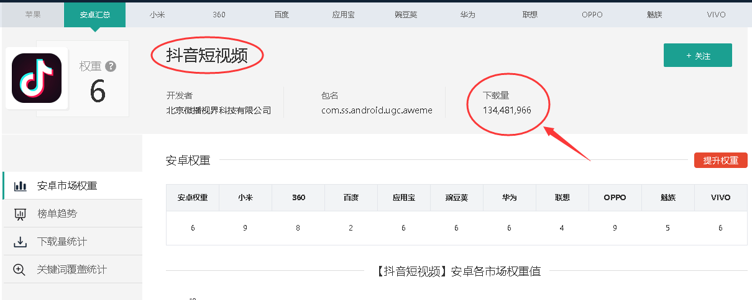Image resolution: width=752 pixels, height=300 pixels.
Task: Click package name com.ss.android.ugc.aweme
Action: tap(377, 110)
